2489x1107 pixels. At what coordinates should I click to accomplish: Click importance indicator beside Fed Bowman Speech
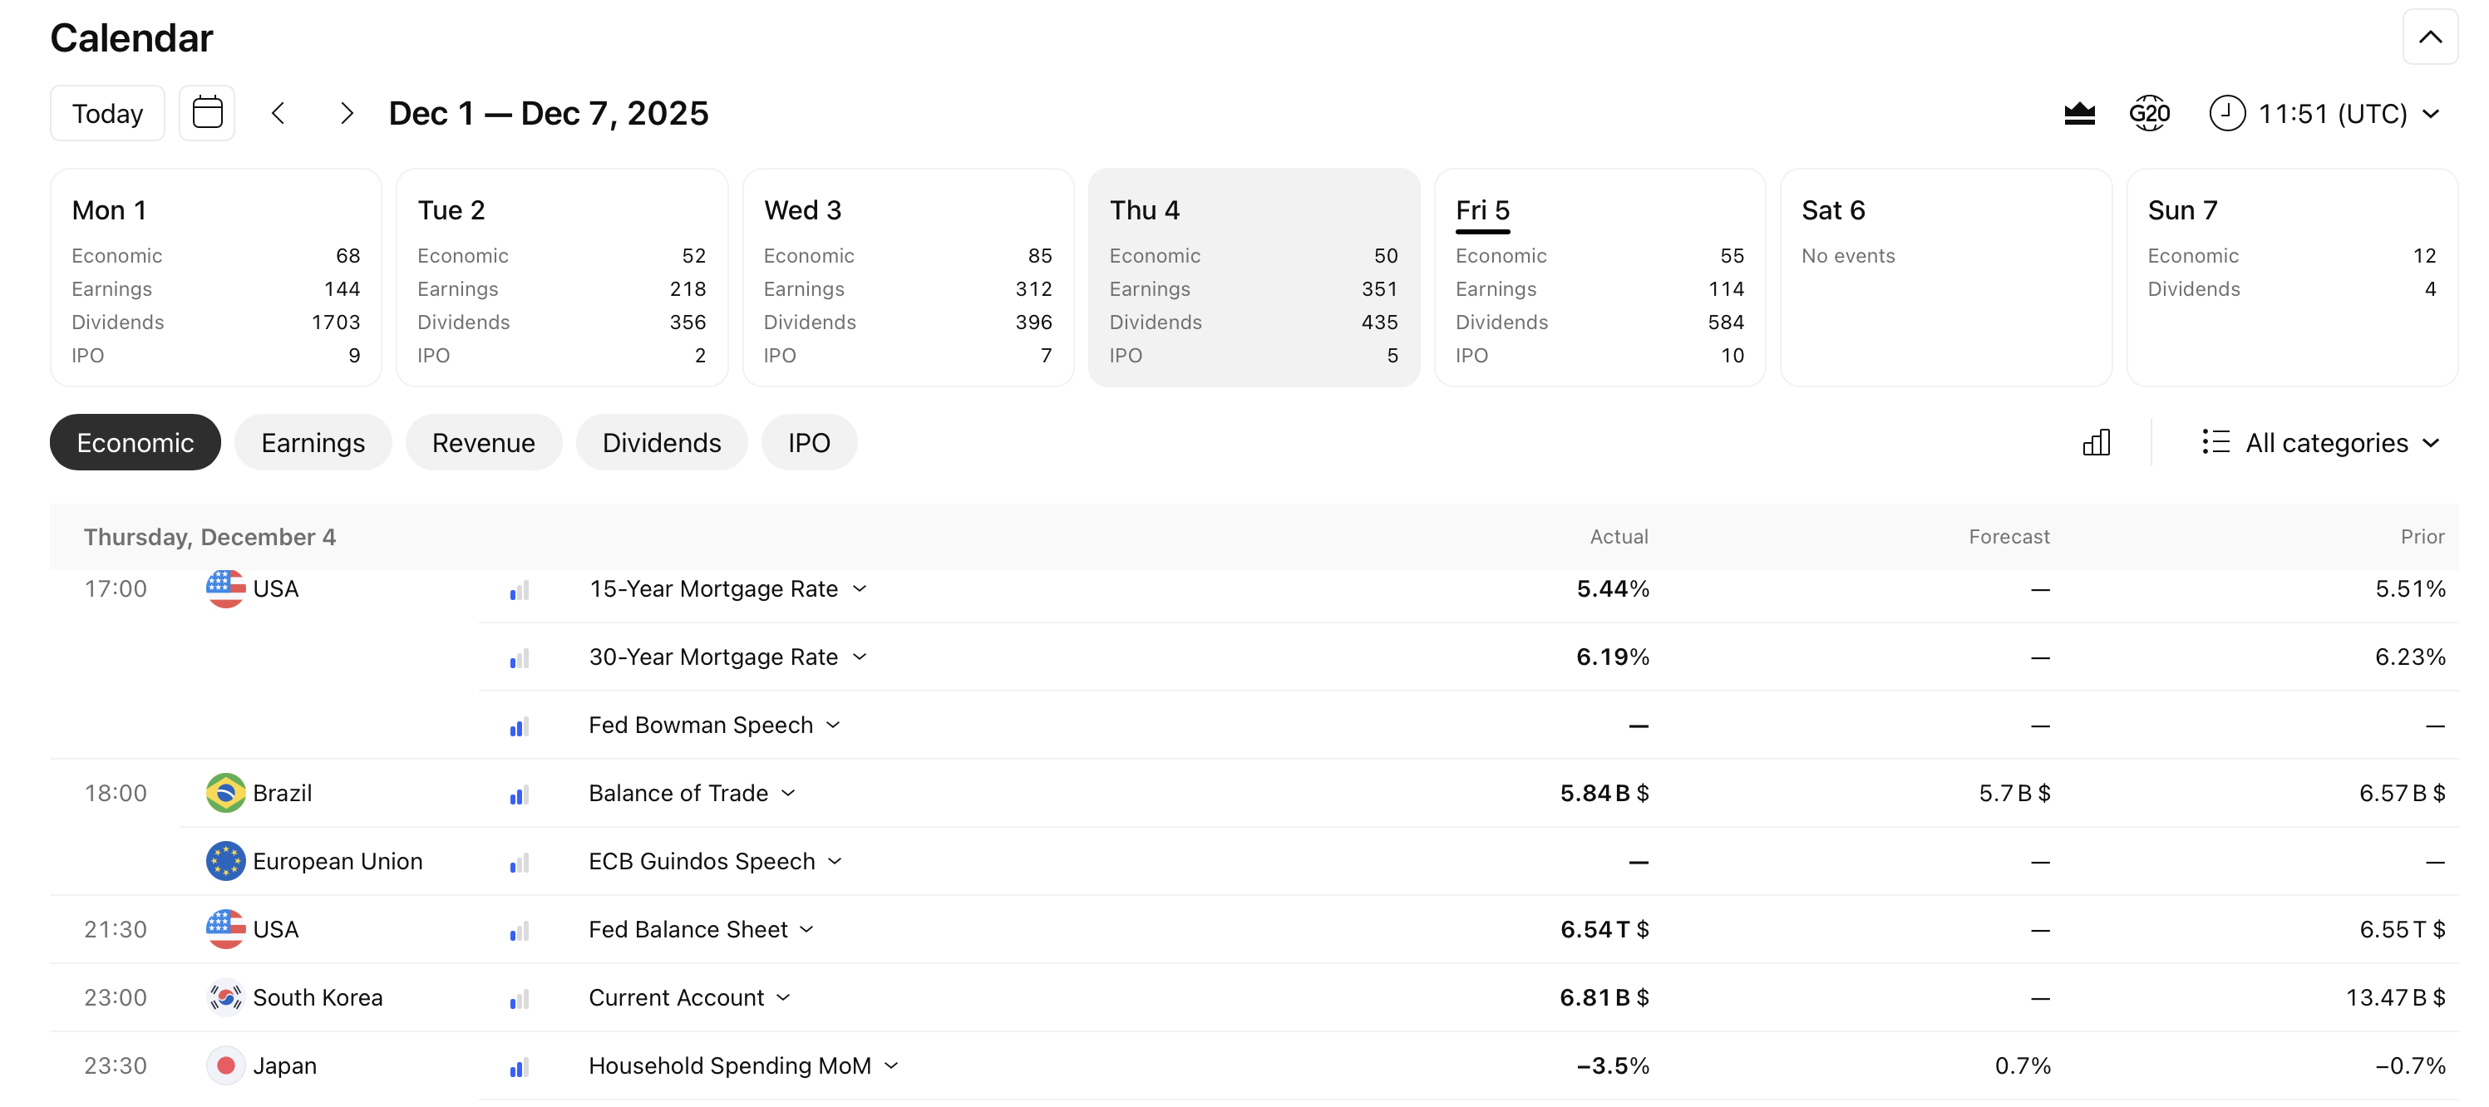click(519, 726)
